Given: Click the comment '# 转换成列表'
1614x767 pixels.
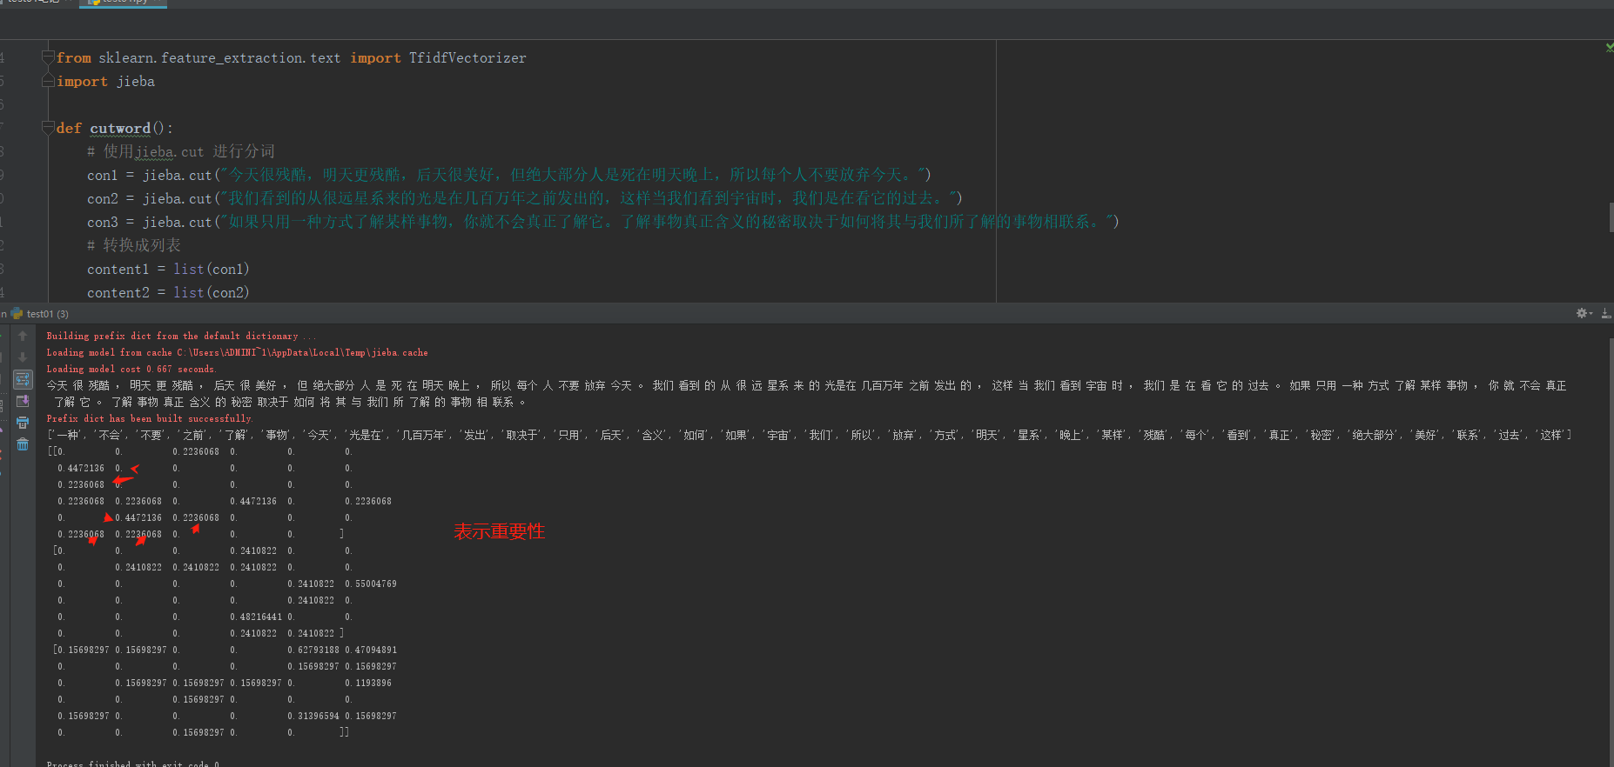Looking at the screenshot, I should click(134, 245).
